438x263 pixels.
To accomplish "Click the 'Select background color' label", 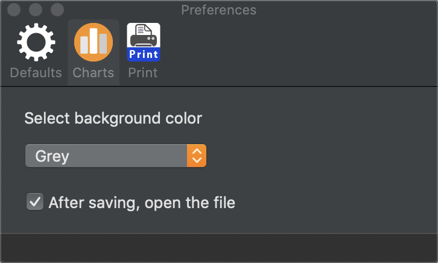I will point(113,118).
